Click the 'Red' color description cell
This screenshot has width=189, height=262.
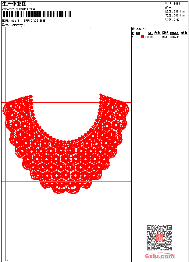point(164,37)
